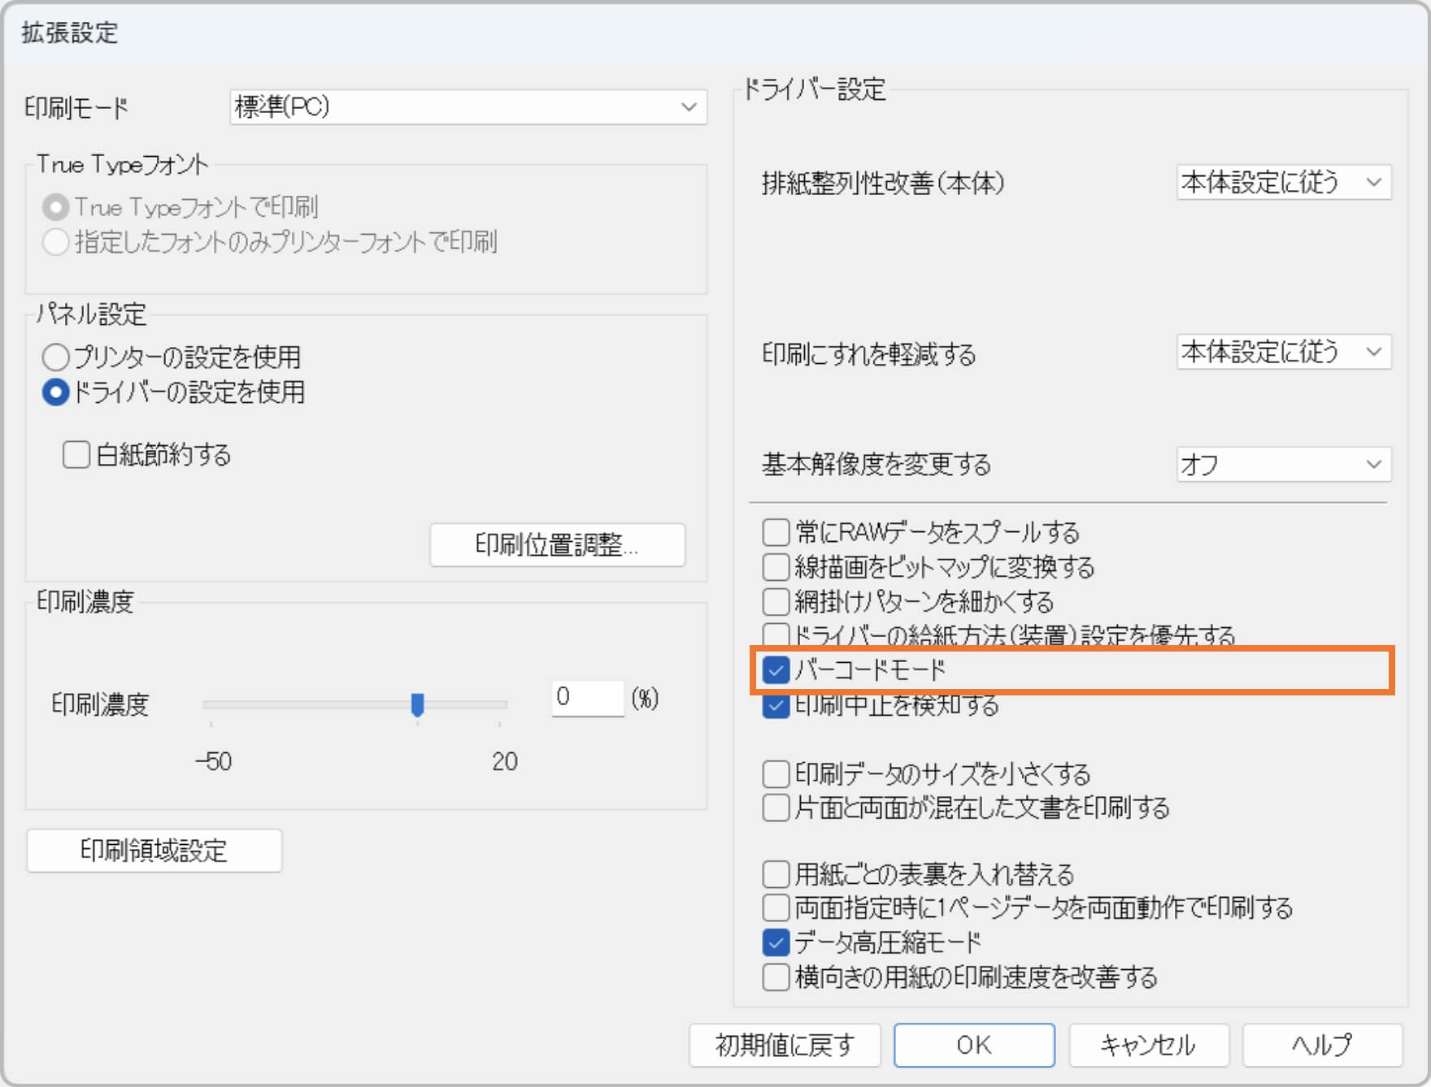Click the 印刷位置調整 button
The image size is (1431, 1087).
click(x=557, y=545)
